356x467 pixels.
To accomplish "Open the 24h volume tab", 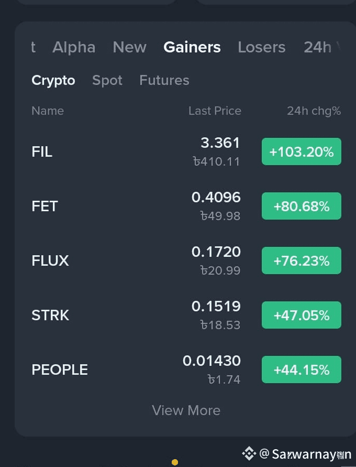I will pyautogui.click(x=322, y=47).
